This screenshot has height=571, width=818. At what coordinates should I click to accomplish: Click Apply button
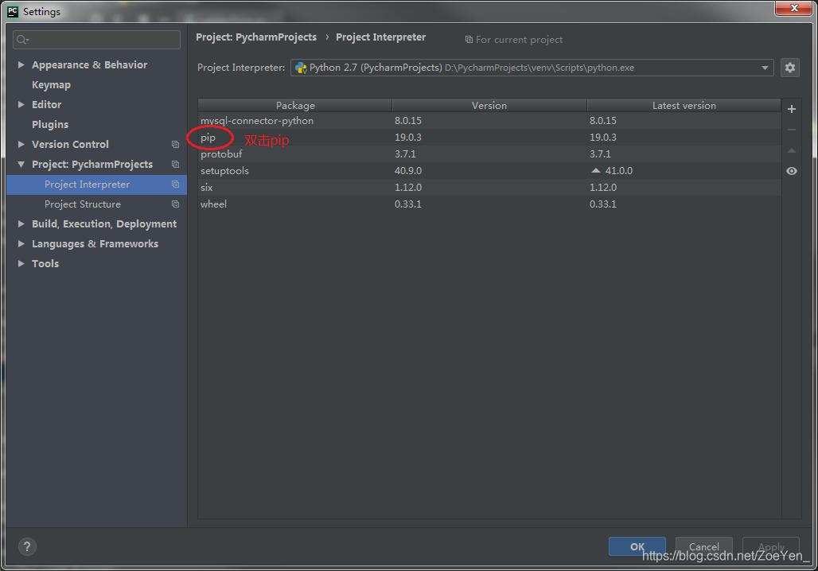[x=770, y=546]
